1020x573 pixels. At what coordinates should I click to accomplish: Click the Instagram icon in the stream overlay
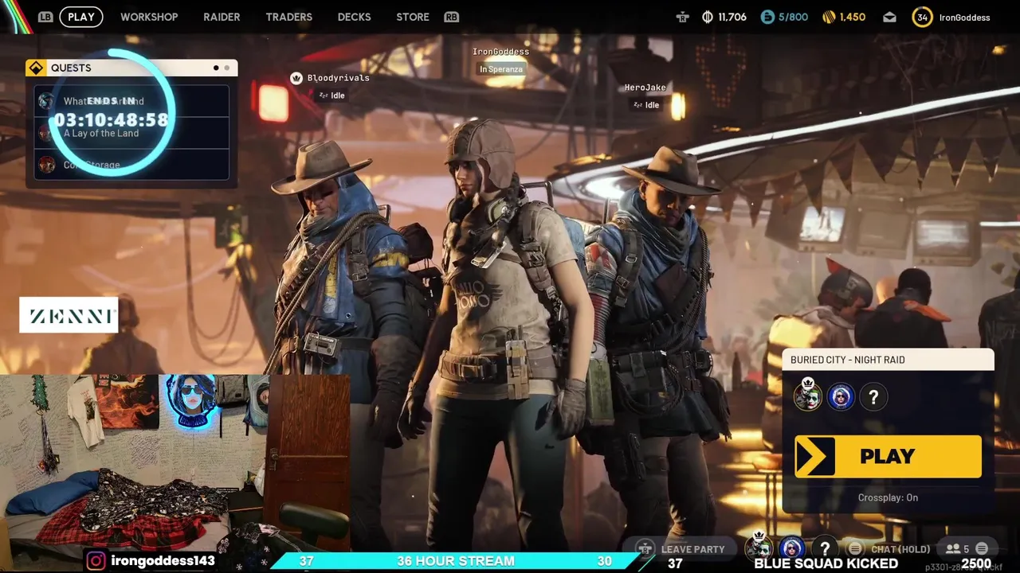click(96, 561)
